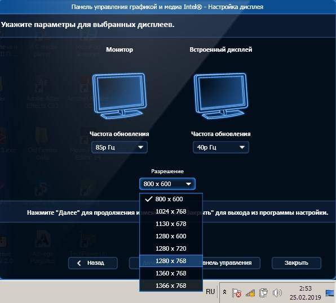Screen dimensions: 336x303
Task: Click the Закрыть button
Action: 297,263
